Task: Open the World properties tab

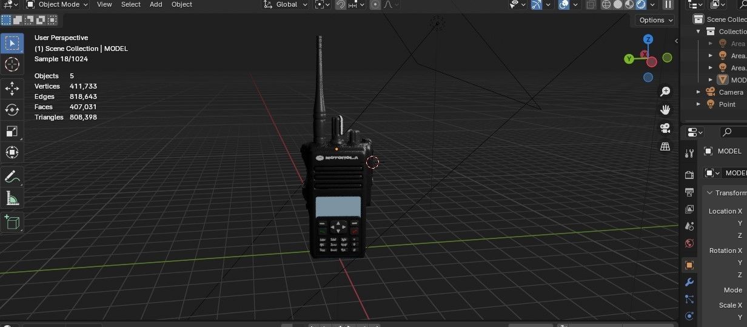Action: click(689, 243)
